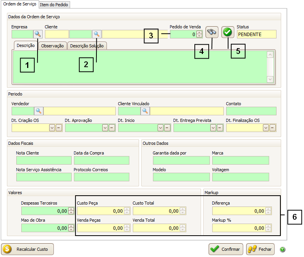Click the Fechar button
The height and width of the screenshot is (257, 304).
pyautogui.click(x=260, y=249)
